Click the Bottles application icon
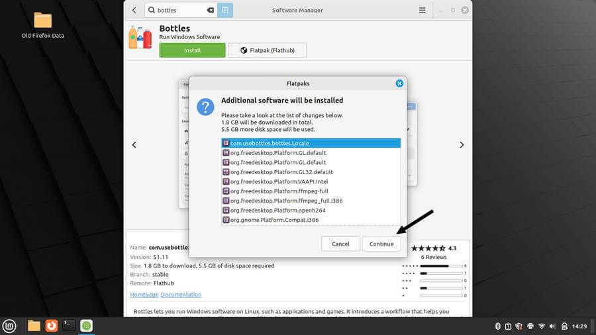This screenshot has width=596, height=335. [x=140, y=37]
